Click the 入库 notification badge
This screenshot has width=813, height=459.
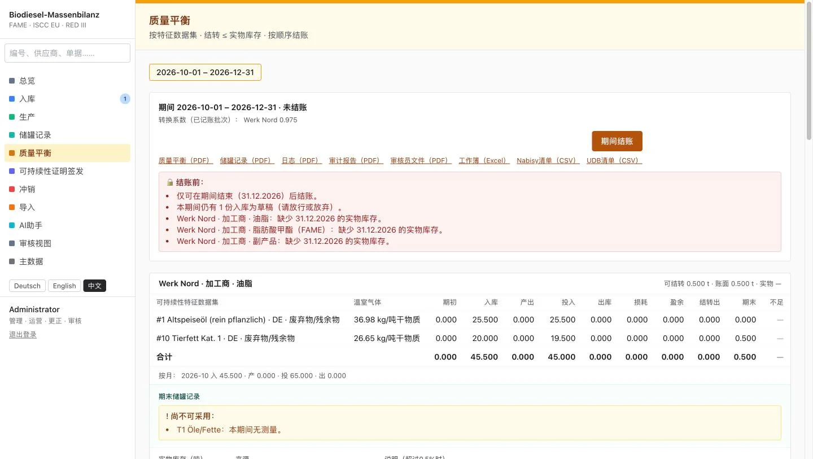[x=125, y=99]
